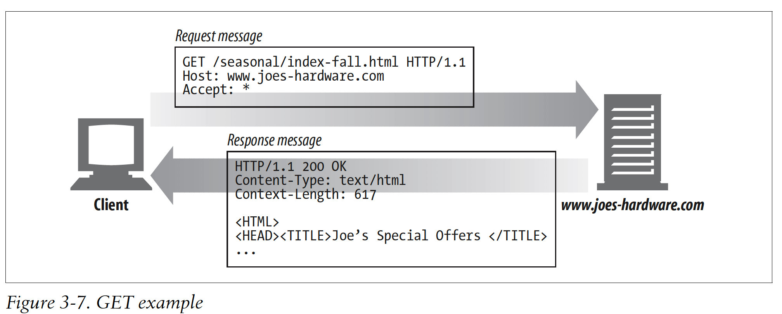Click the "Content-Type: text/html" header
The image size is (782, 314).
click(320, 181)
